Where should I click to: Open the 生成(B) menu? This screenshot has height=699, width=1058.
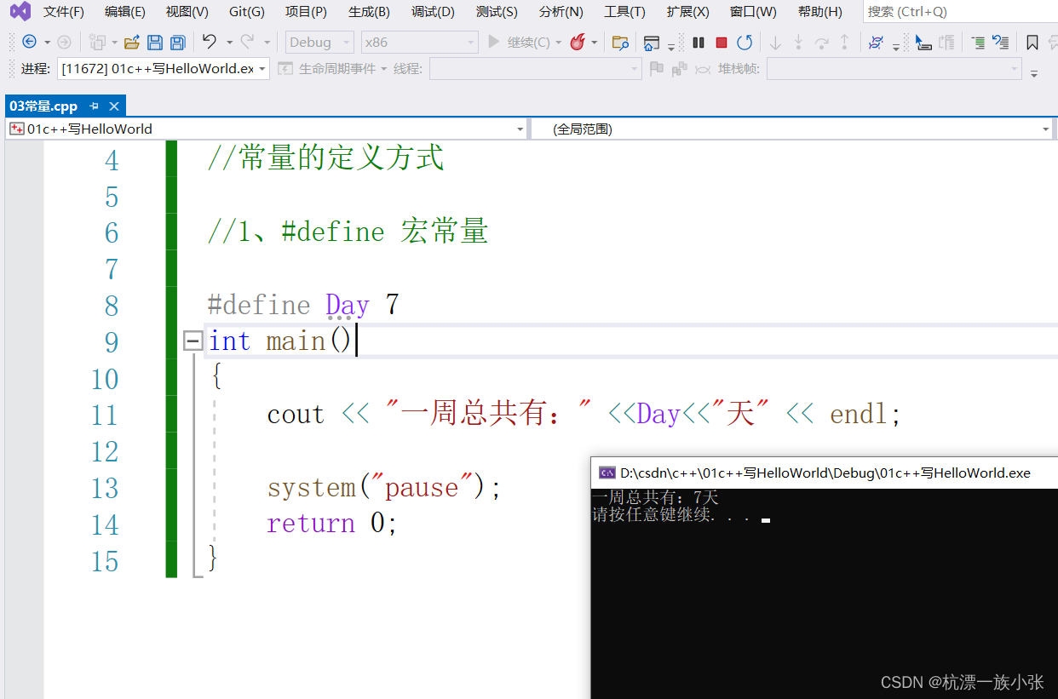(369, 12)
